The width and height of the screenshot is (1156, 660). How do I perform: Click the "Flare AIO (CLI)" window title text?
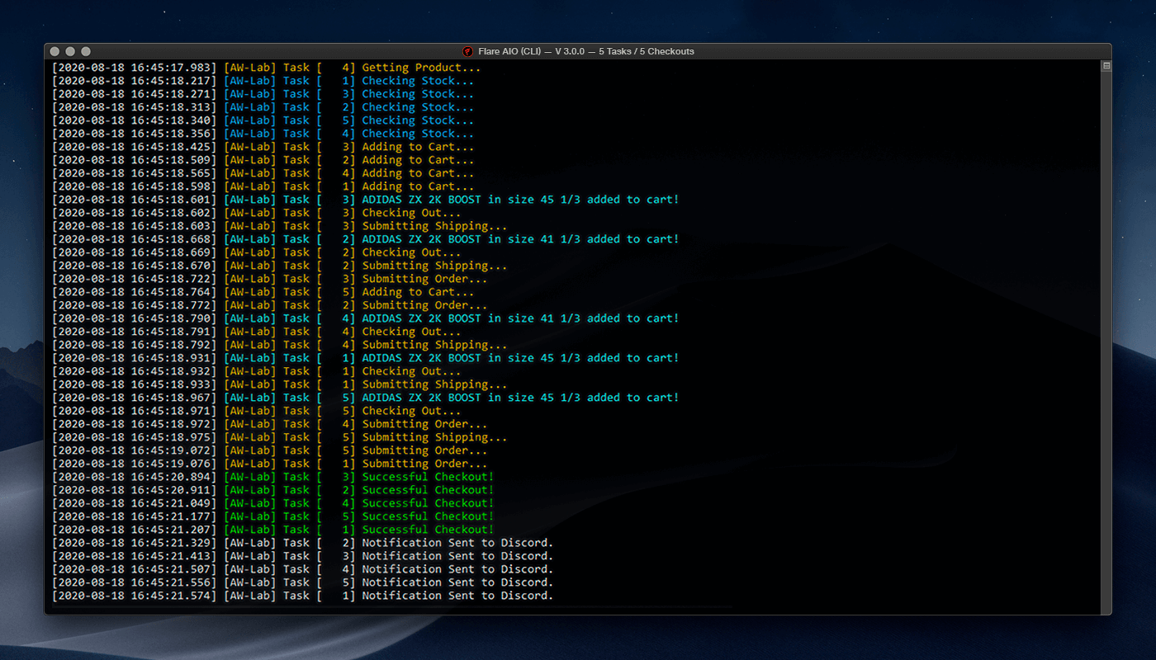coord(509,51)
